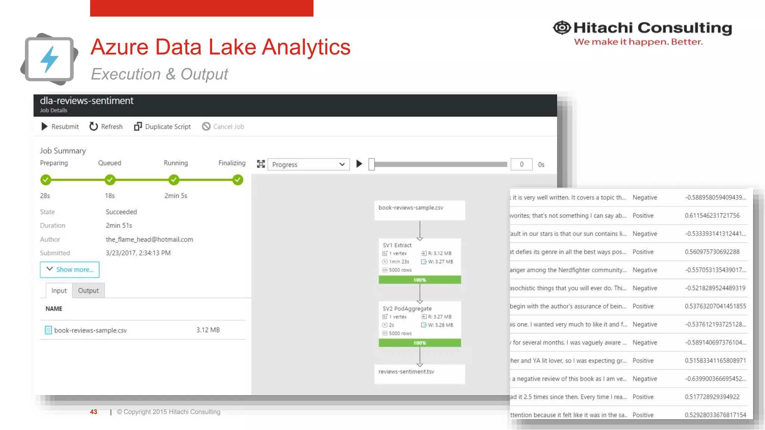Image resolution: width=765 pixels, height=430 pixels.
Task: Click the Job Summary heading
Action: click(x=63, y=151)
